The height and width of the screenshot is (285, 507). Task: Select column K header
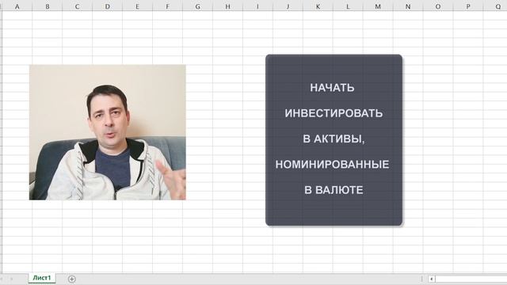coord(318,6)
